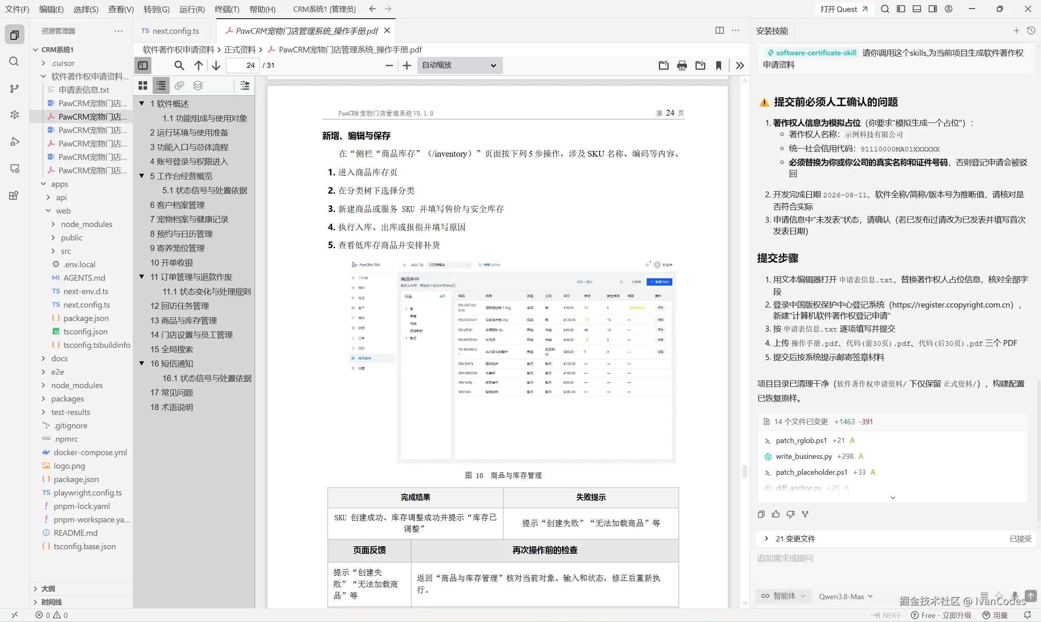
Task: Click the PDF bookmark current view icon
Action: [x=719, y=65]
